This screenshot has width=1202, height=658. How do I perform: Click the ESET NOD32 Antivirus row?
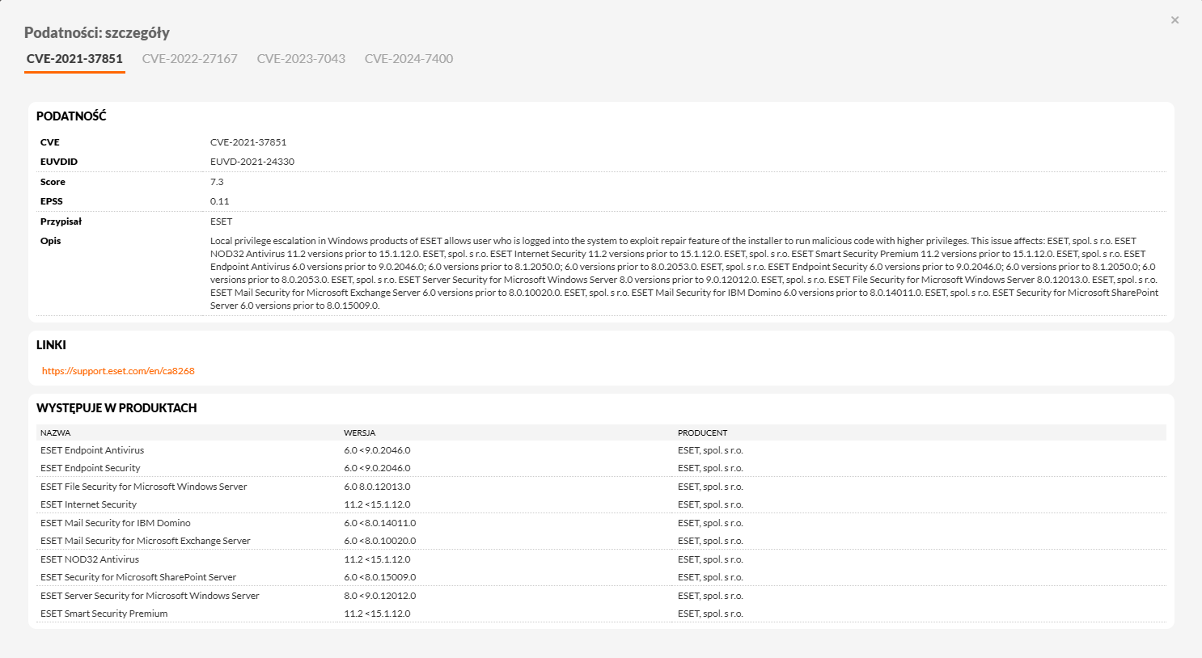tap(90, 559)
